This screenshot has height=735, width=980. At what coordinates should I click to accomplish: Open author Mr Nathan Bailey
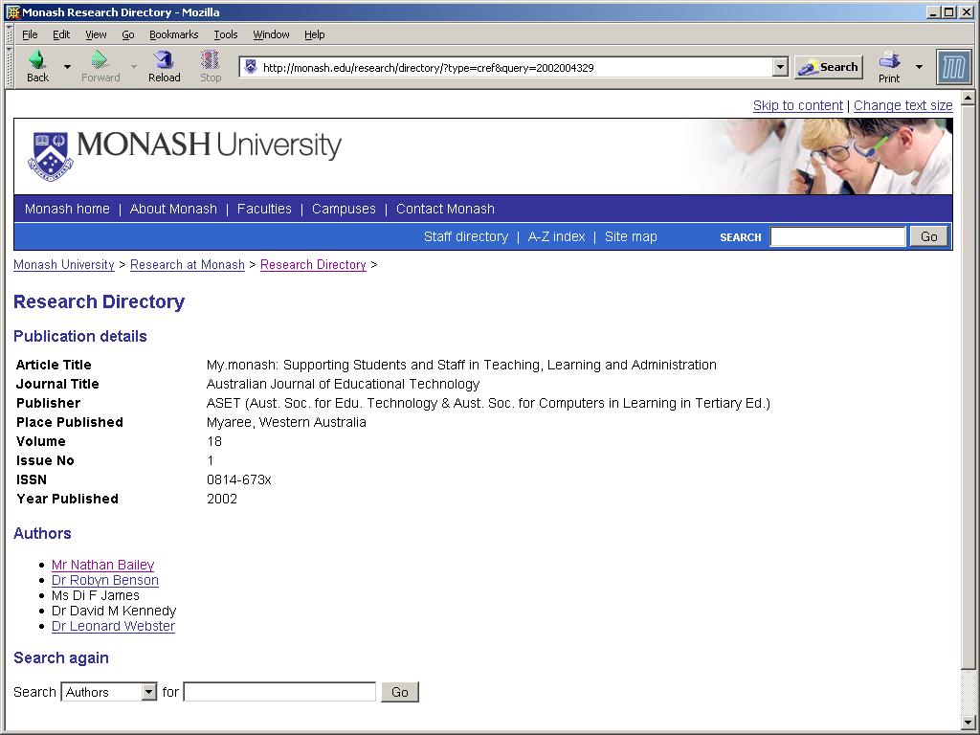[x=102, y=565]
